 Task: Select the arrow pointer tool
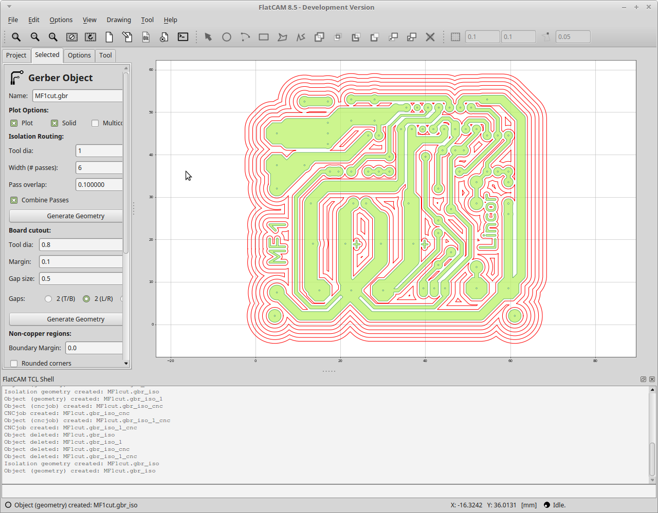[x=208, y=37]
